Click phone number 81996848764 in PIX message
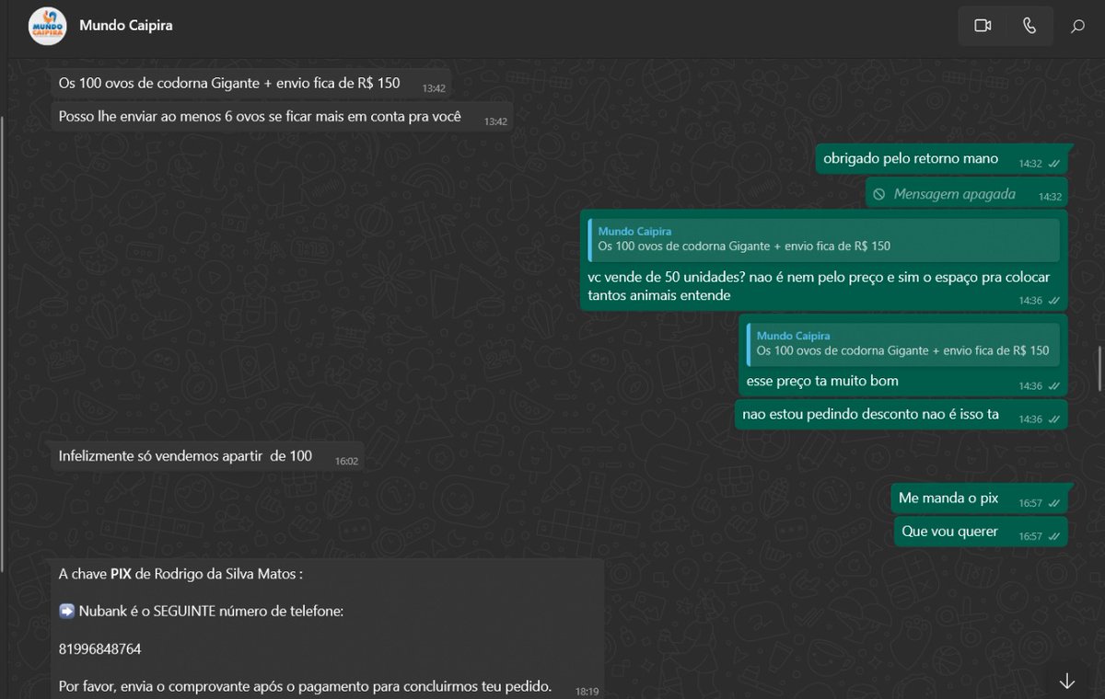The height and width of the screenshot is (699, 1105). (x=99, y=648)
